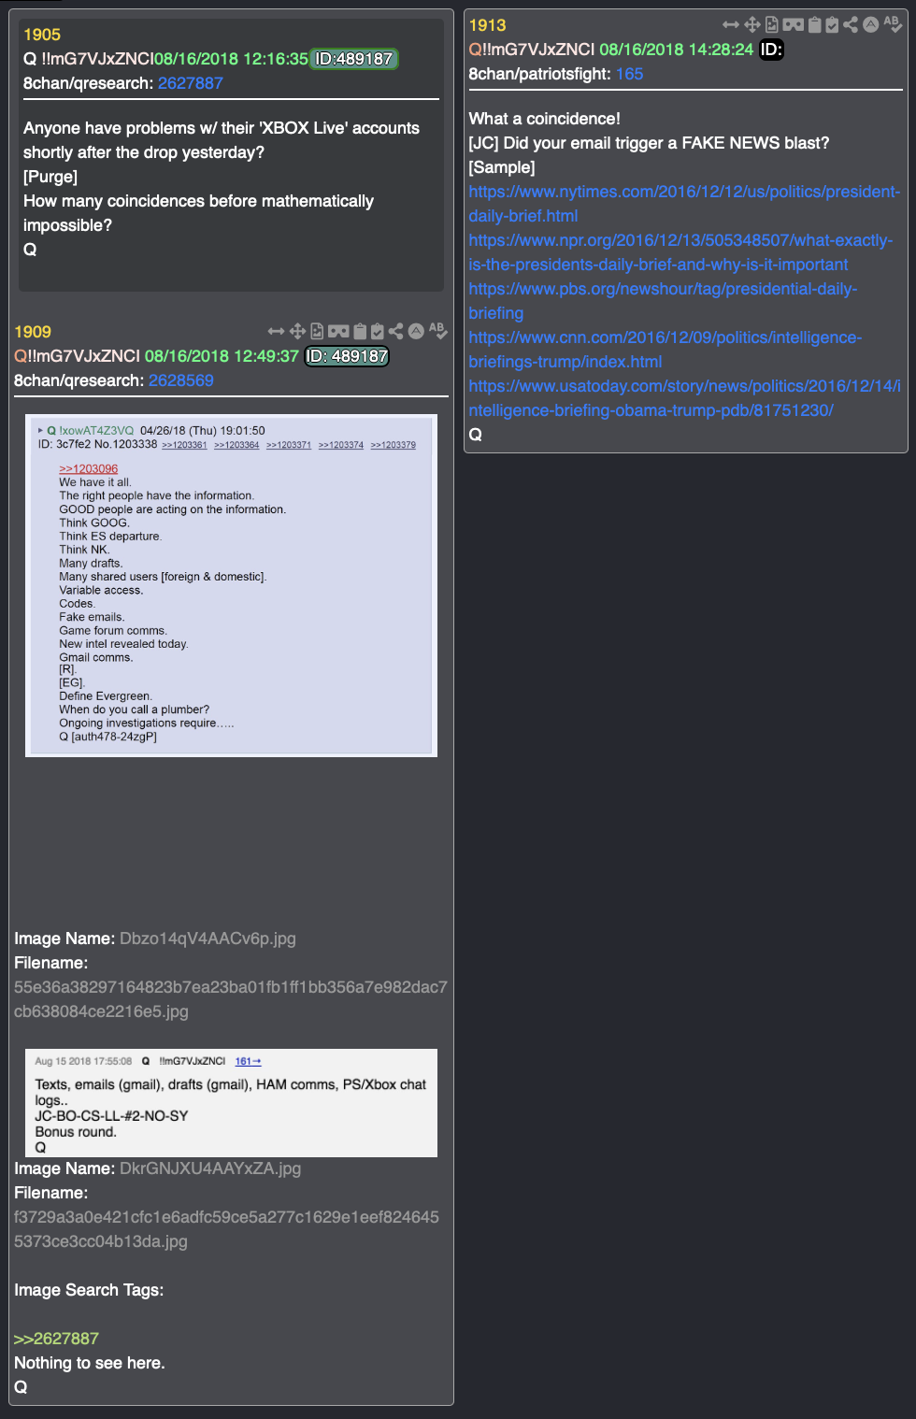916x1419 pixels.
Task: Open patriotsfight post link 165
Action: coord(629,74)
